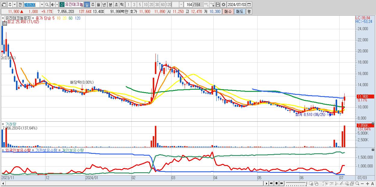Fast-forward chart replay
The height and width of the screenshot is (187, 376).
(282, 183)
